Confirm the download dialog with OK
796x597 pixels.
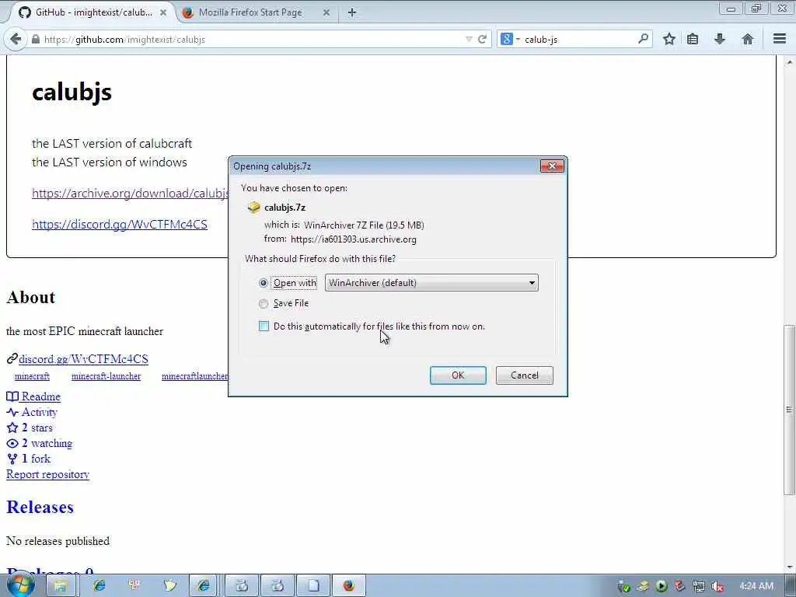458,375
